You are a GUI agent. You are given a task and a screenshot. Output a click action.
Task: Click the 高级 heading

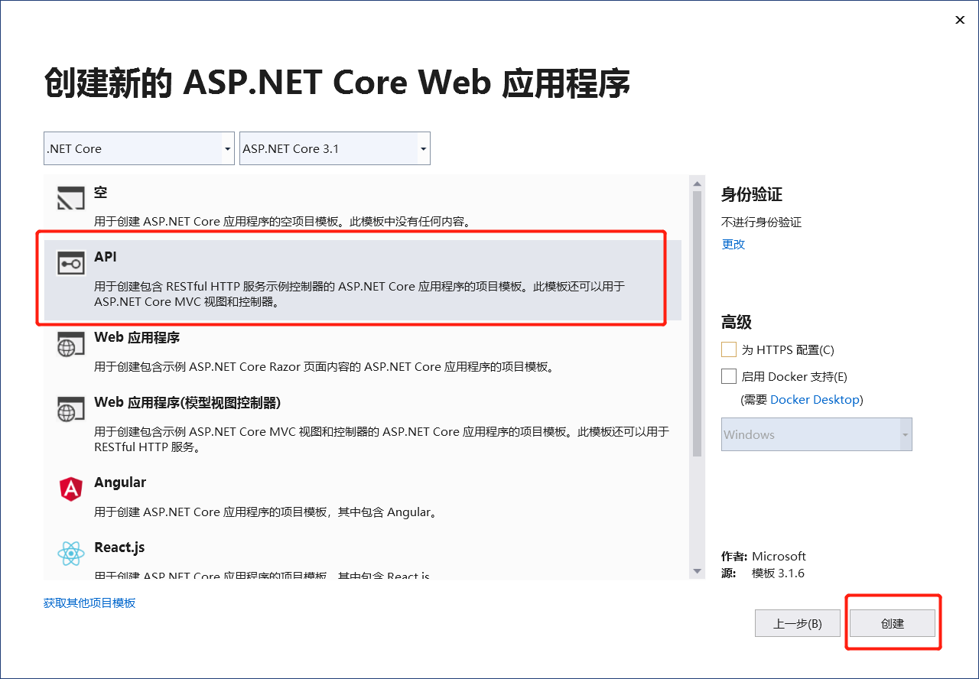[737, 322]
